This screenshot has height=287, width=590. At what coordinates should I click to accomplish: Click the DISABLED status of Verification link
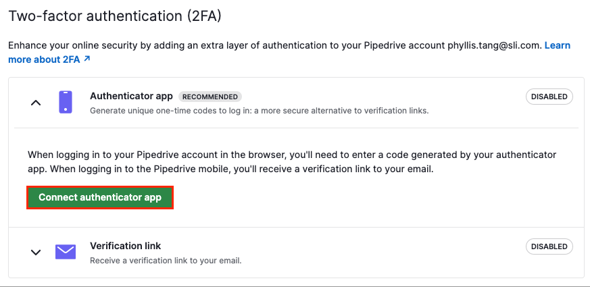coord(549,246)
